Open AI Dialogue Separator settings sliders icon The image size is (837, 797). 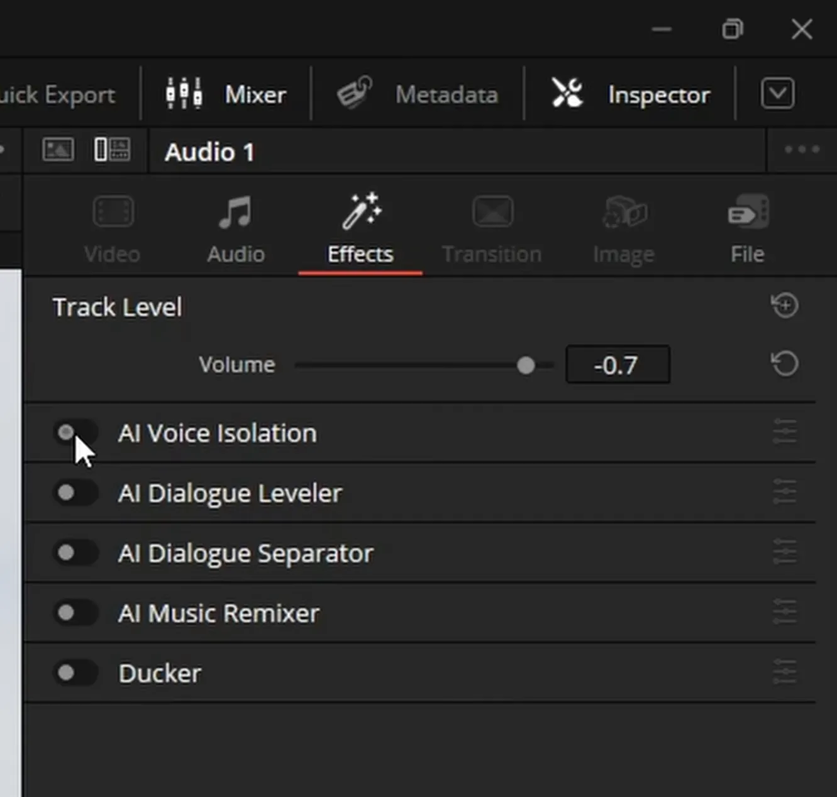point(785,552)
